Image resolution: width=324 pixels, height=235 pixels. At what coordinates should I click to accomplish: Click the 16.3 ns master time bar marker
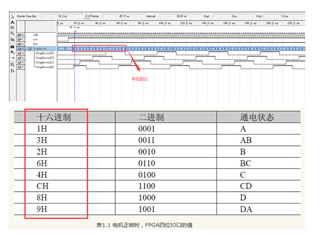[x=74, y=27]
